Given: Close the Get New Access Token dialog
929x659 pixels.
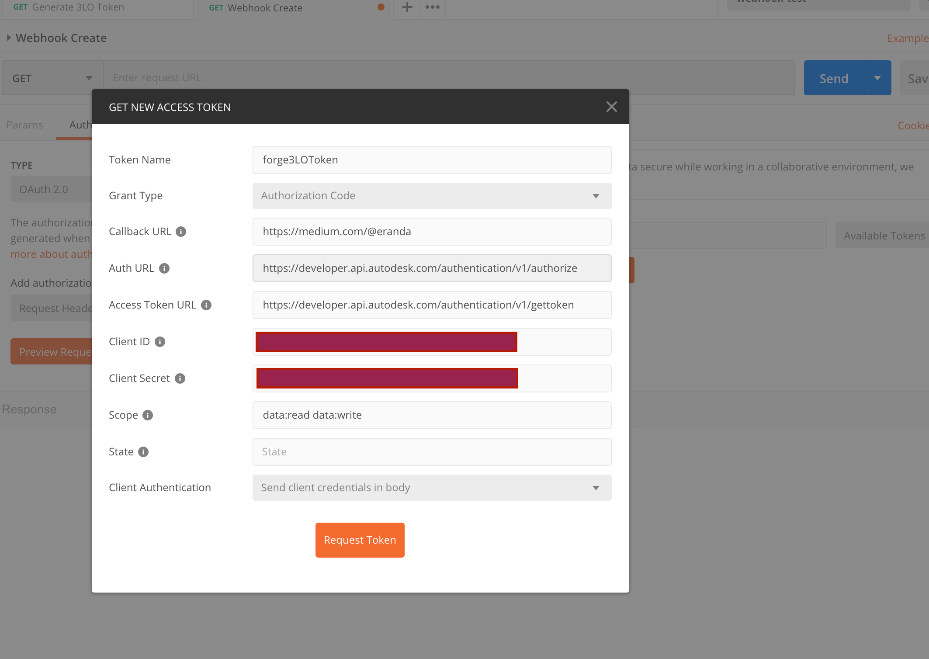Looking at the screenshot, I should click(x=611, y=107).
